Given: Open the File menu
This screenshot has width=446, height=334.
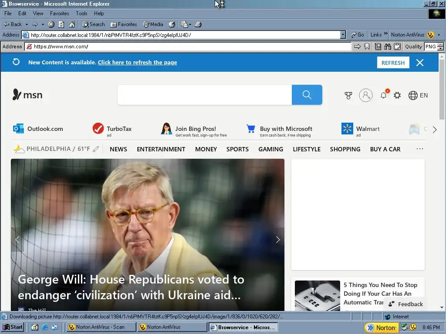Looking at the screenshot, I should click(x=8, y=13).
